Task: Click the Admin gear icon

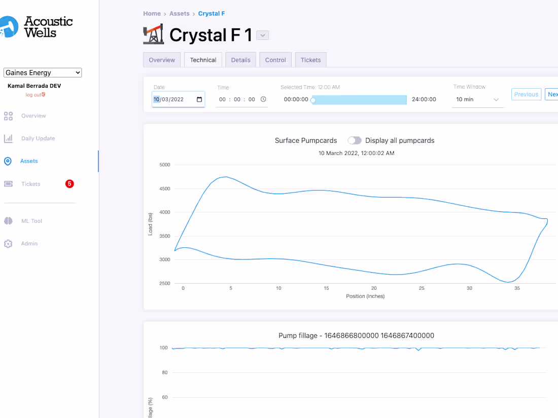Action: click(8, 244)
